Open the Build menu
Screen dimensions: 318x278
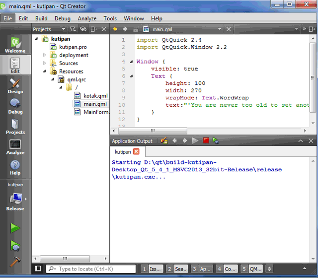click(x=41, y=18)
